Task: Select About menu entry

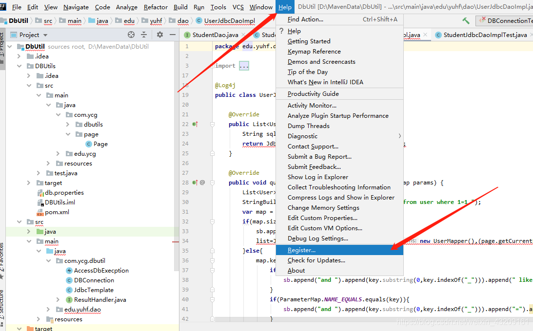Action: (339, 270)
